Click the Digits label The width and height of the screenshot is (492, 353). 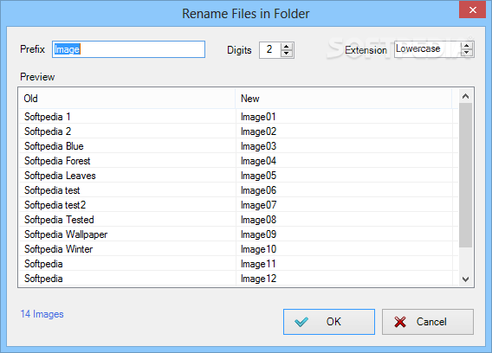(239, 50)
